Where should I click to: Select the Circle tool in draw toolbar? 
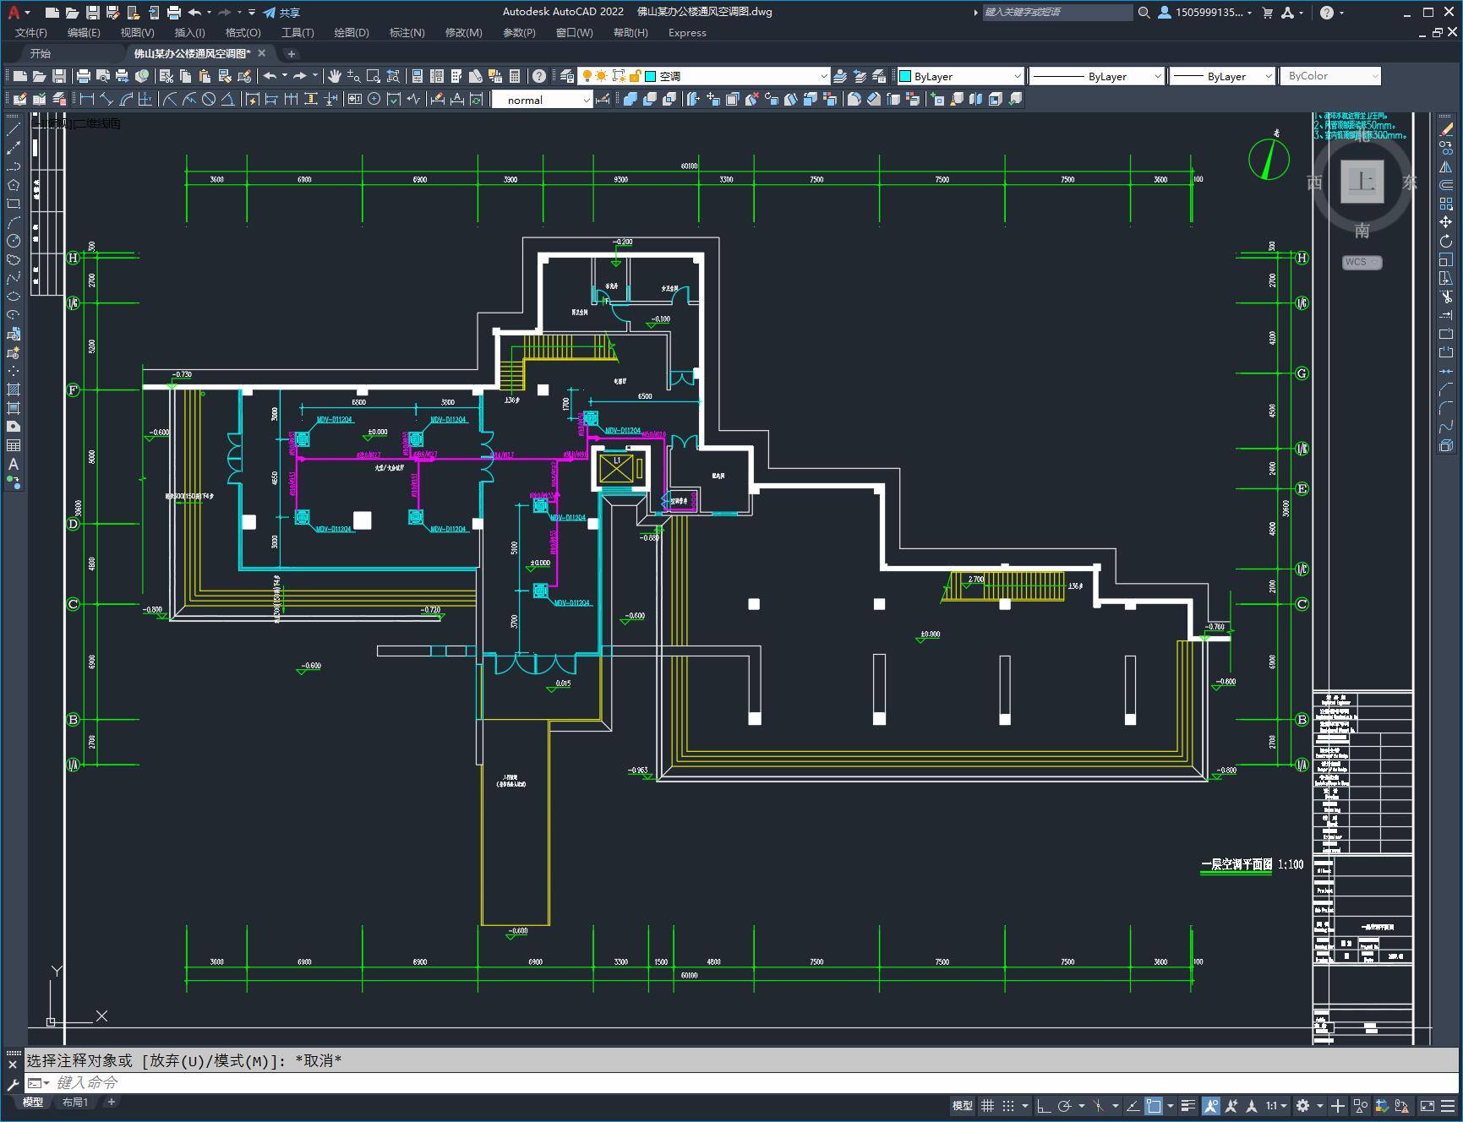click(14, 241)
